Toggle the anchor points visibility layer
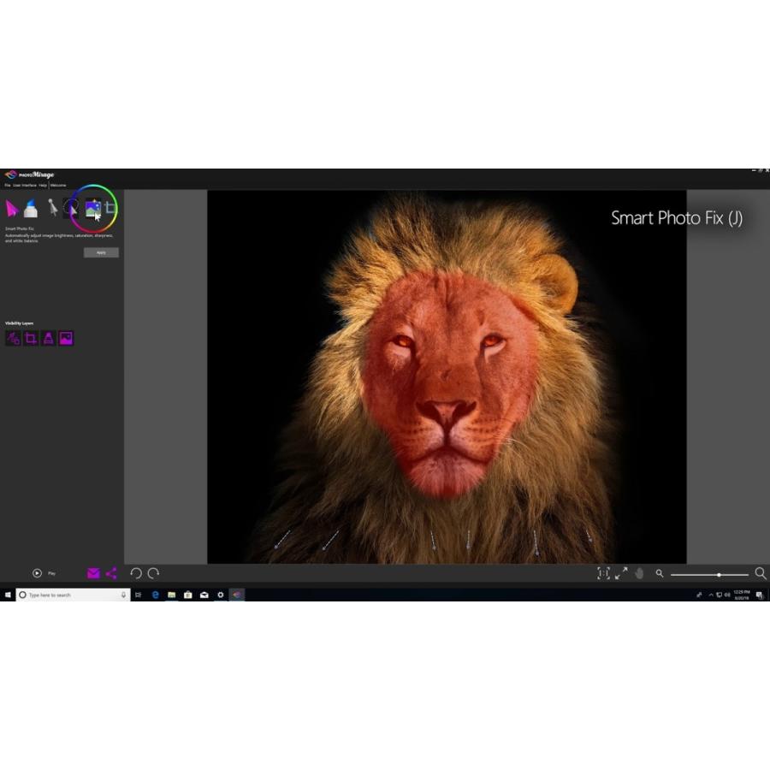 click(x=48, y=338)
